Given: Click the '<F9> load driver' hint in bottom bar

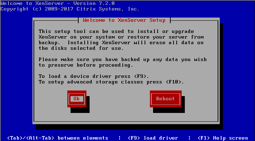Looking at the screenshot, I should point(153,138).
